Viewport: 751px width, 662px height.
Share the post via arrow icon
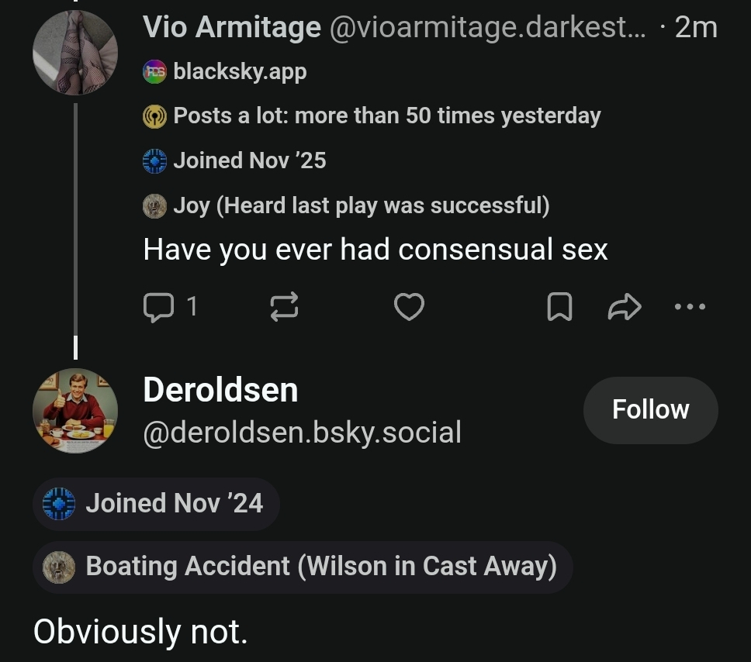[x=625, y=308]
